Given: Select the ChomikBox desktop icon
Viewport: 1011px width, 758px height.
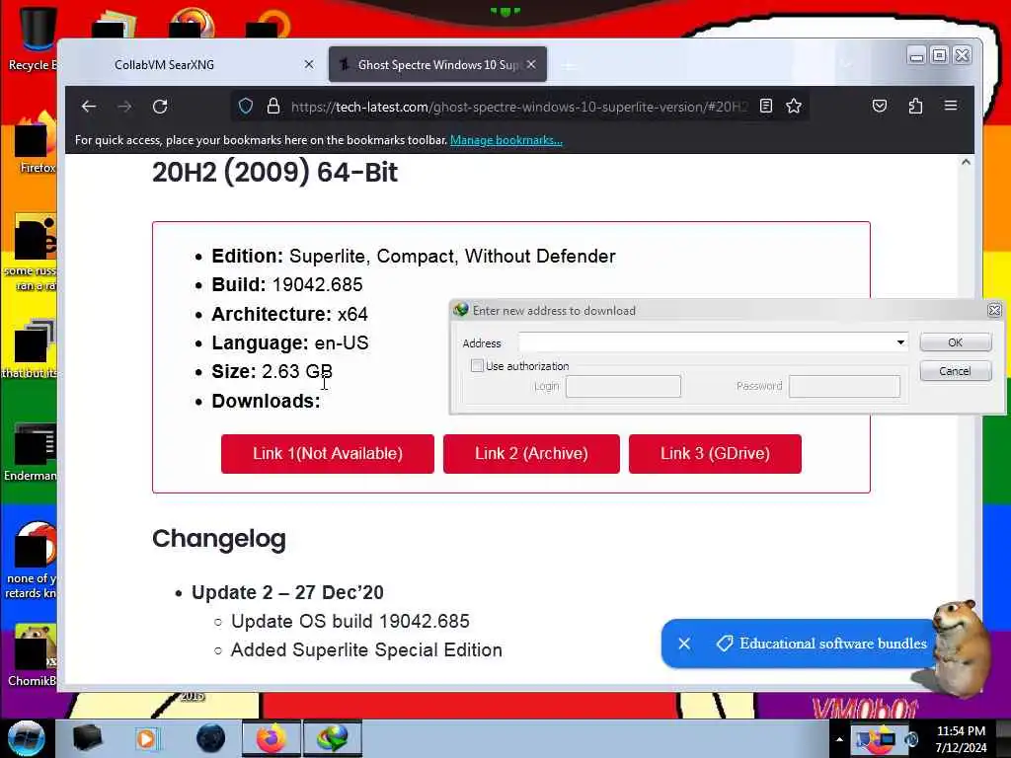Looking at the screenshot, I should [x=33, y=655].
